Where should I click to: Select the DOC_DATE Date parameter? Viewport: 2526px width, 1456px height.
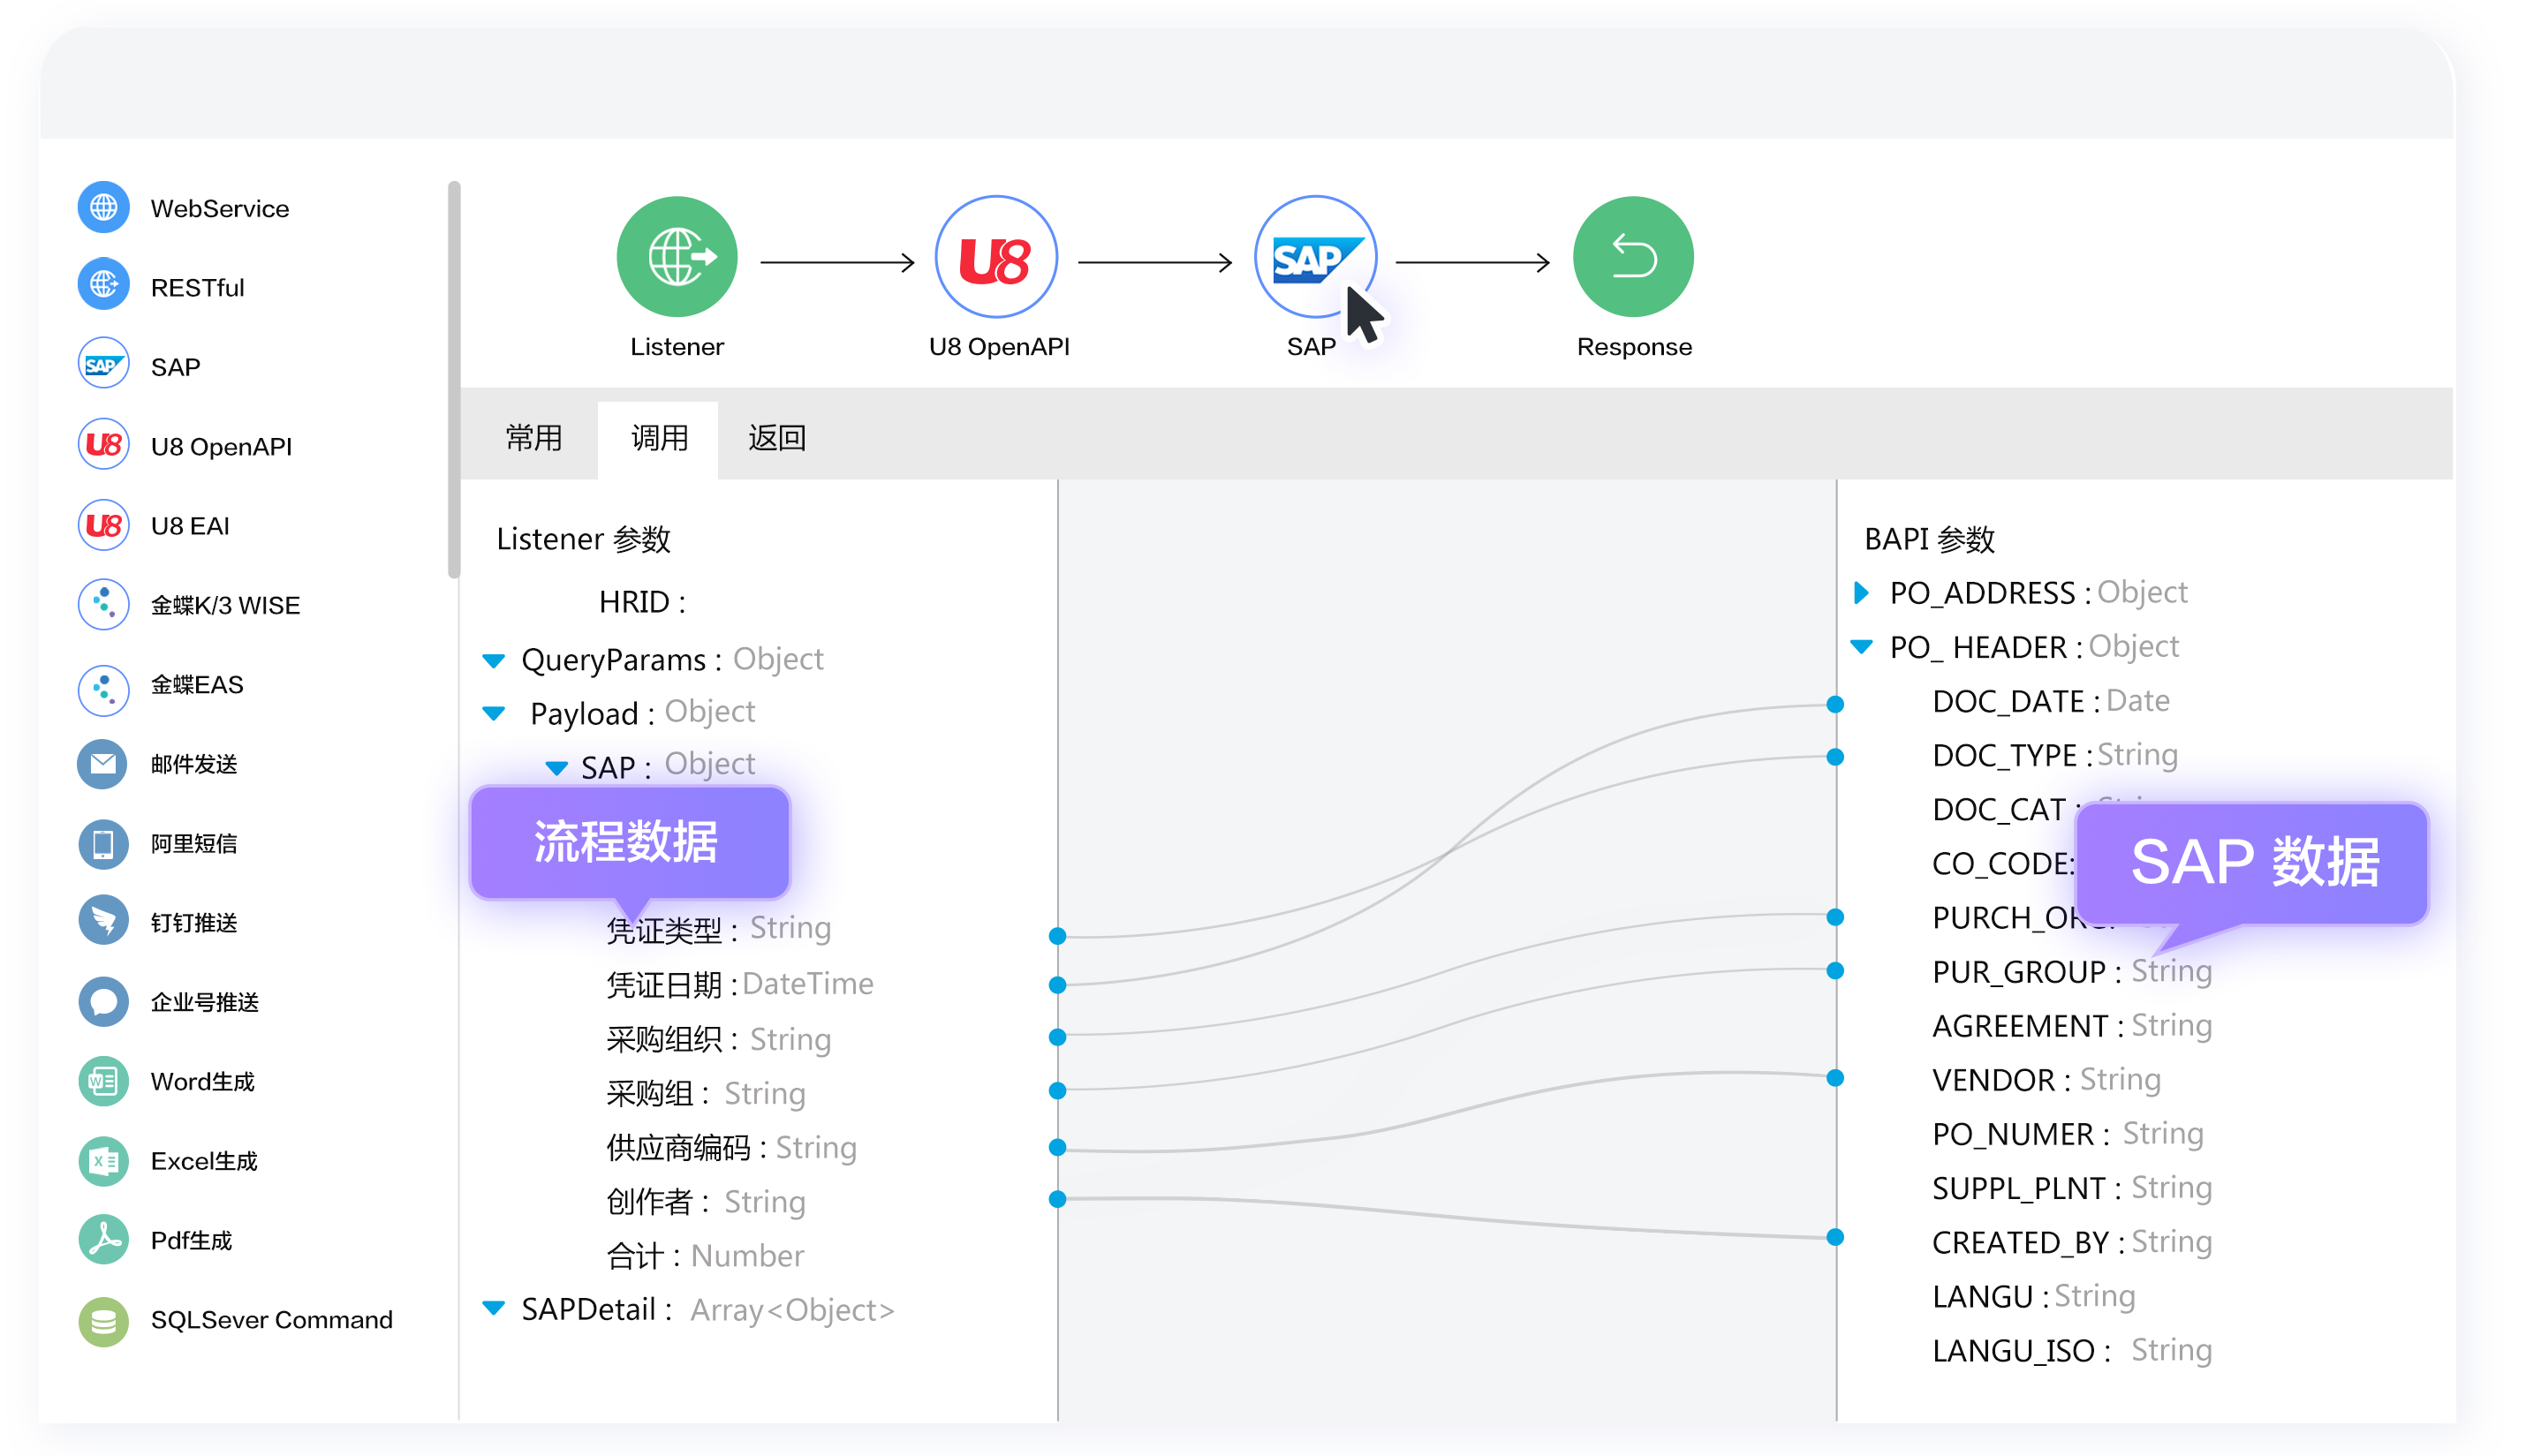point(2050,701)
